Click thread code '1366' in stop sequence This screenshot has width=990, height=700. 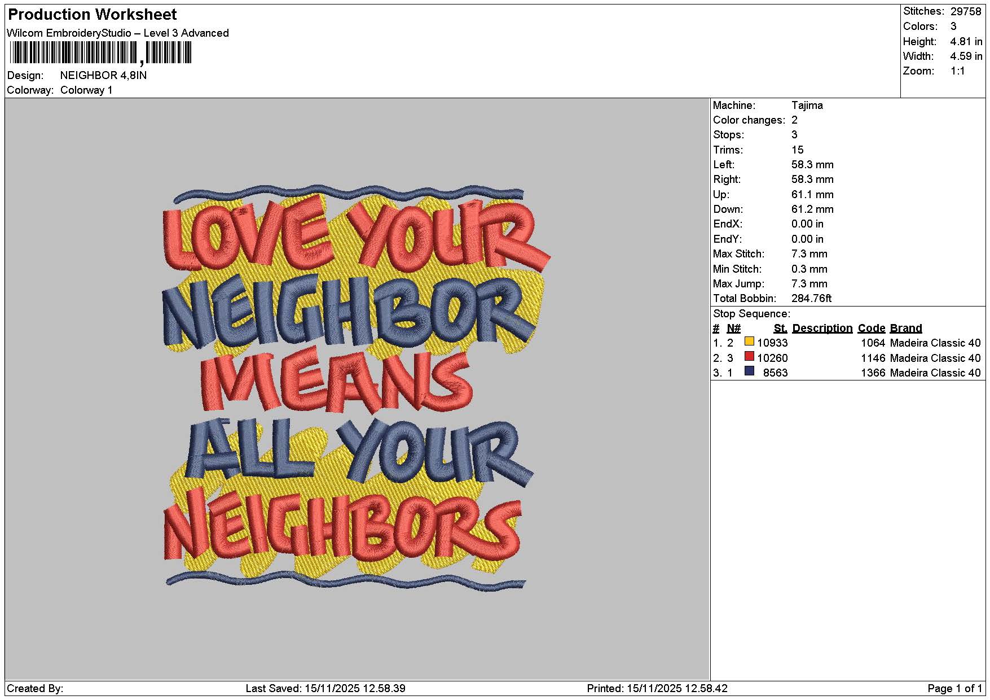[x=873, y=373]
